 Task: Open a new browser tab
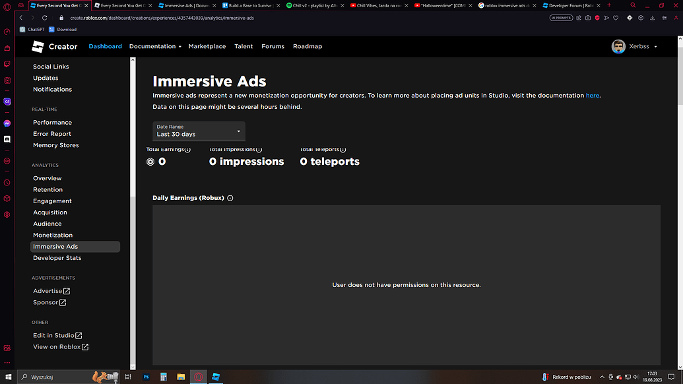click(609, 5)
